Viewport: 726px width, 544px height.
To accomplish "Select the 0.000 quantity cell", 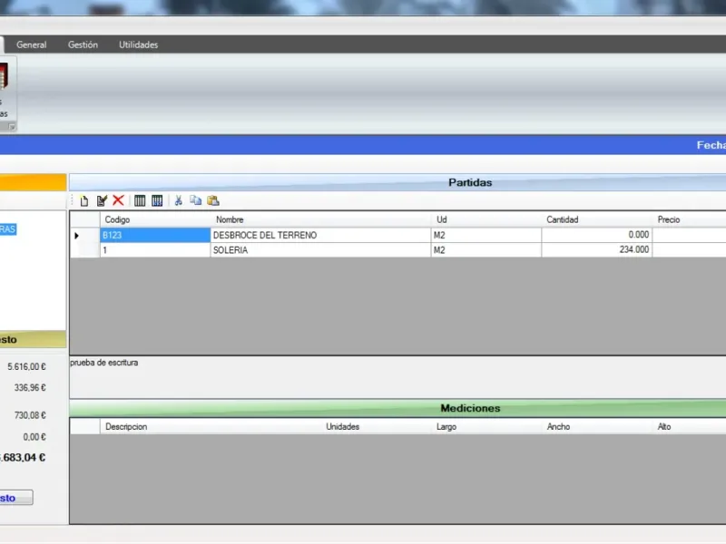I will tap(597, 235).
